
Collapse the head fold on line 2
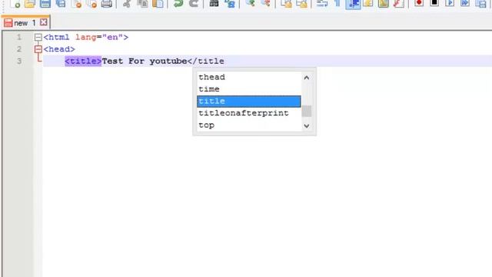(x=38, y=49)
